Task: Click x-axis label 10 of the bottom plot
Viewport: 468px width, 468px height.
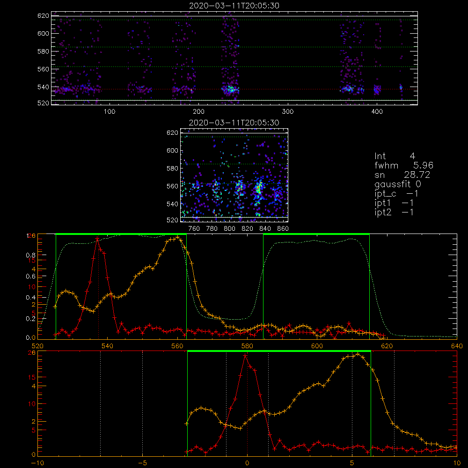Action: pyautogui.click(x=457, y=463)
